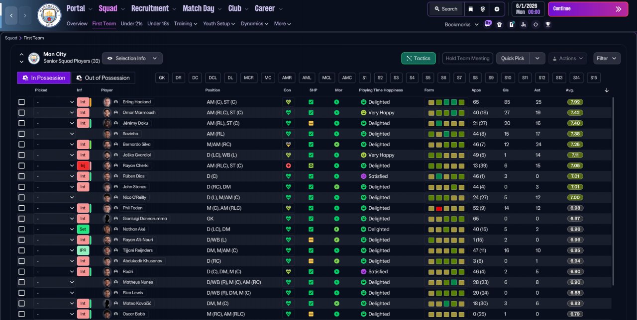
Task: Tick the checkbox for Omar Marmoush
Action: (21, 112)
